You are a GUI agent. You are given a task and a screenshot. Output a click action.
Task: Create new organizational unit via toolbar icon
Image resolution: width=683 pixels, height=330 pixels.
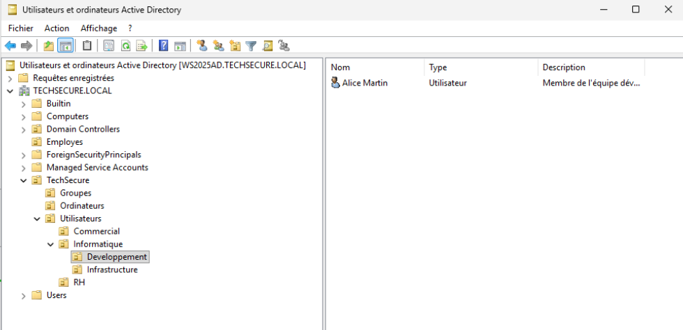[x=235, y=46]
